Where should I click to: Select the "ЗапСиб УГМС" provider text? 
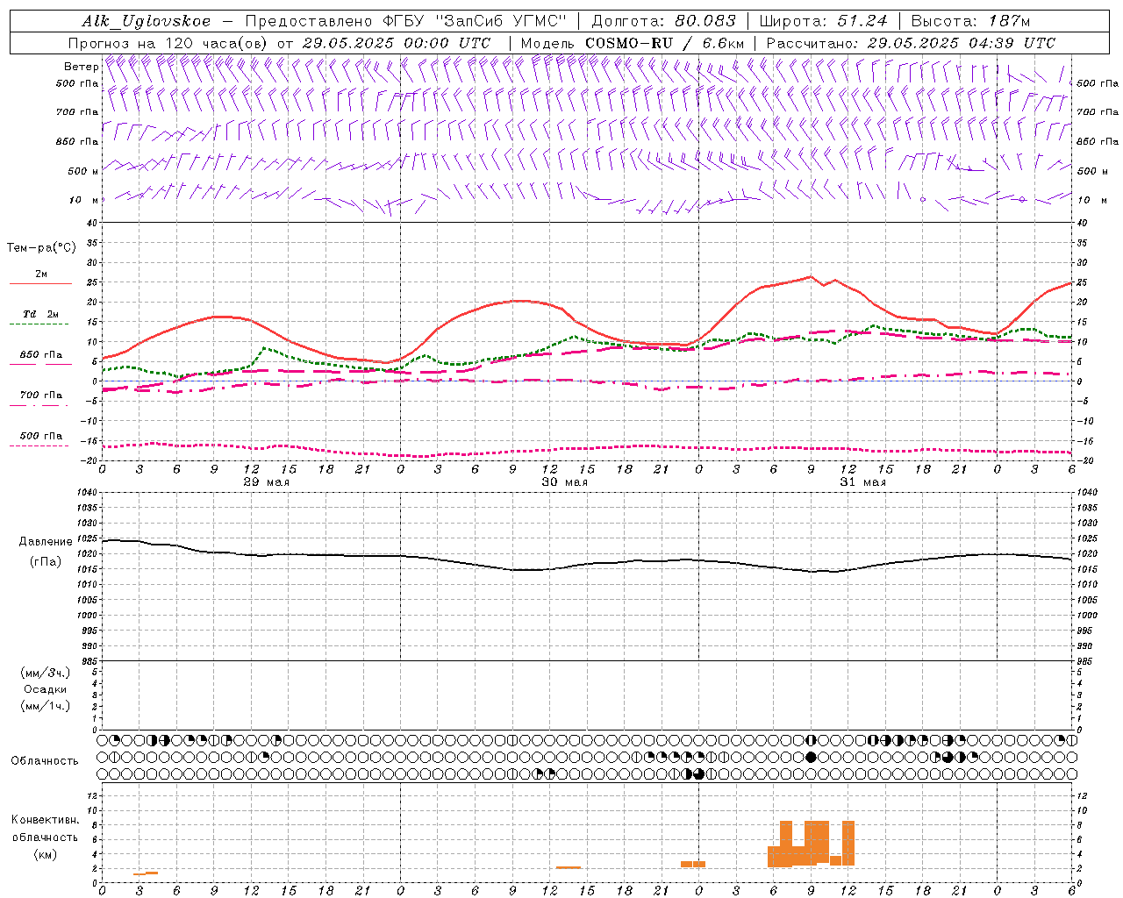(502, 21)
